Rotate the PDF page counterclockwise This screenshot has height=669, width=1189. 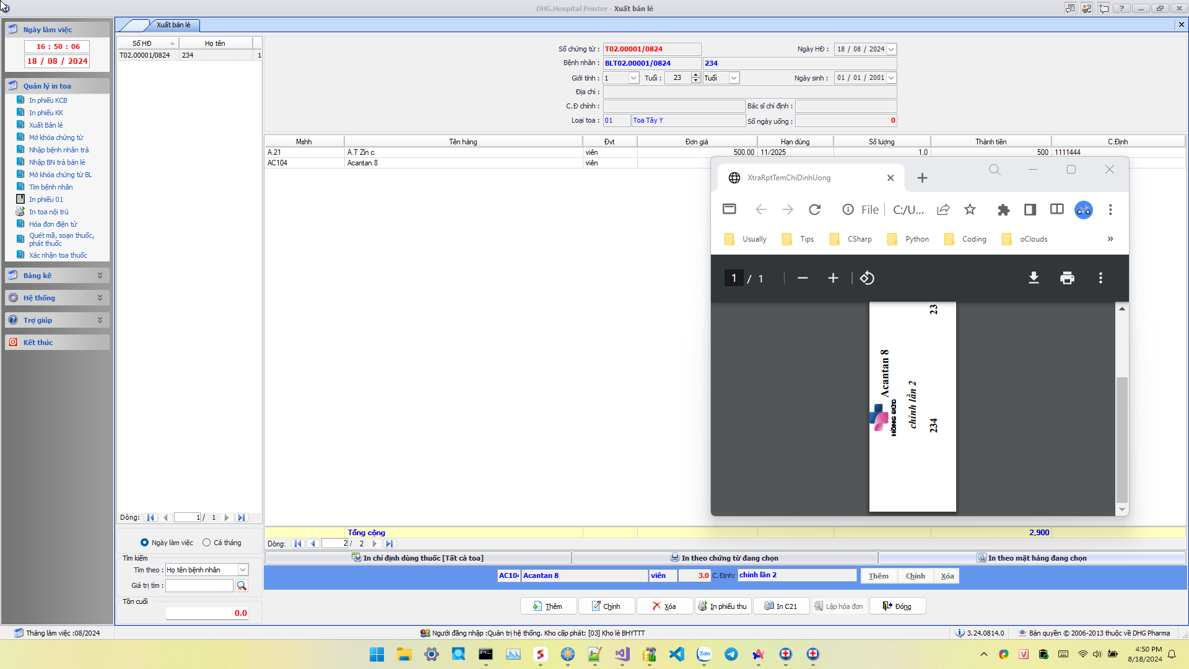click(x=867, y=278)
